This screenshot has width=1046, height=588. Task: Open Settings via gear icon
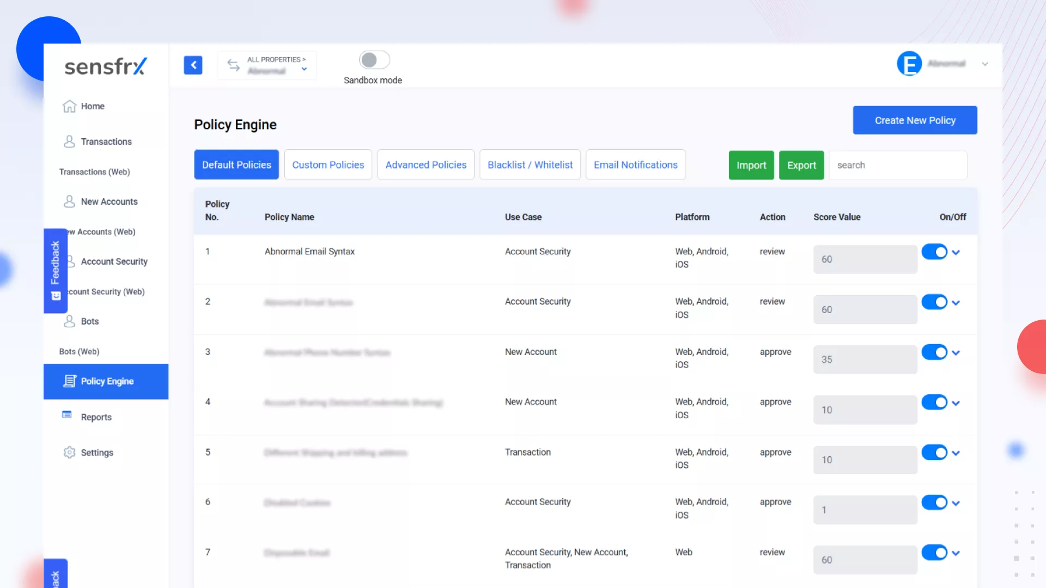[x=69, y=452]
